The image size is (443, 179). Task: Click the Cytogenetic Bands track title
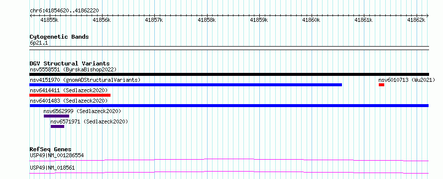coord(59,37)
